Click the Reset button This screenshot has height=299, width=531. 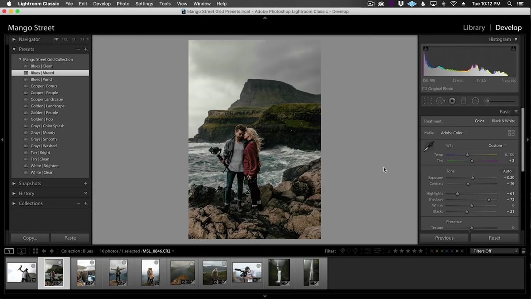coord(495,238)
